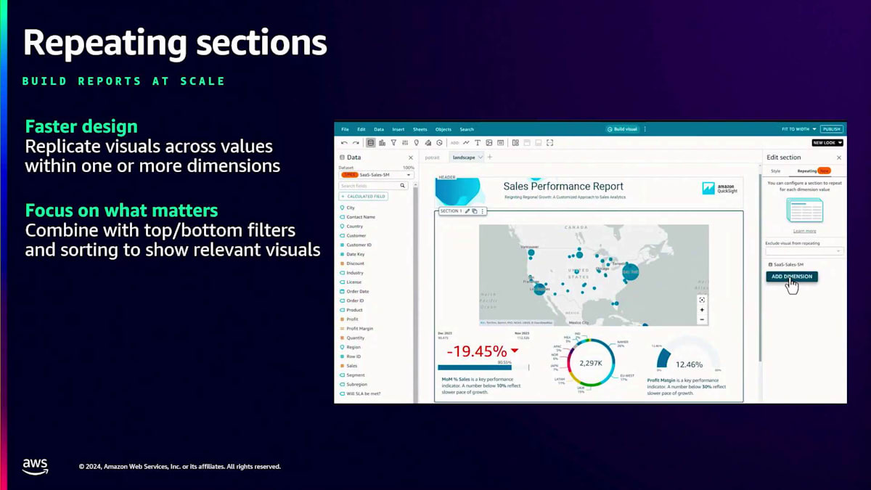The height and width of the screenshot is (490, 871).
Task: Click the Build visual button
Action: coord(622,129)
